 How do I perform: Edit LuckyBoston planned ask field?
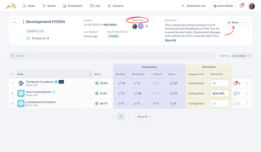(220, 103)
